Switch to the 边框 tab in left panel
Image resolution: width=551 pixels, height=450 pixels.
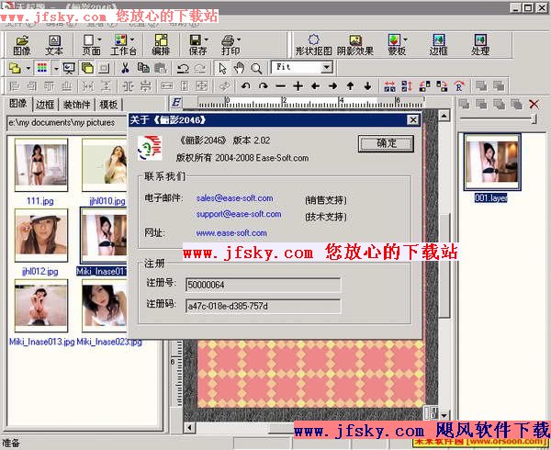[45, 105]
